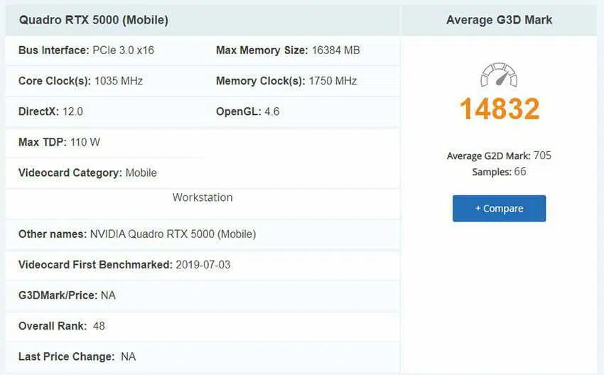
Task: Click Videocard Category value Mobile
Action: [141, 173]
